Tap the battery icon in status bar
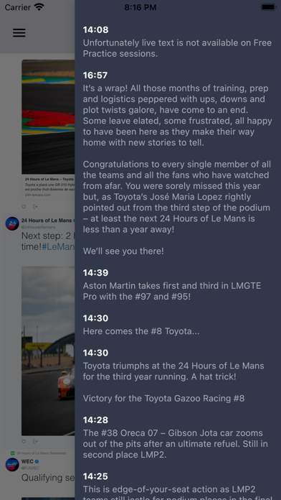 (268, 7)
